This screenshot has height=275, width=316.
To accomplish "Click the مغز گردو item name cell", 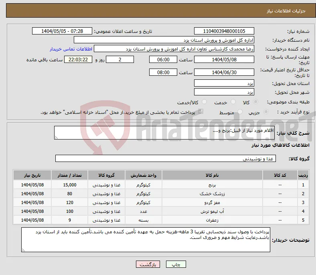I will [x=212, y=202].
